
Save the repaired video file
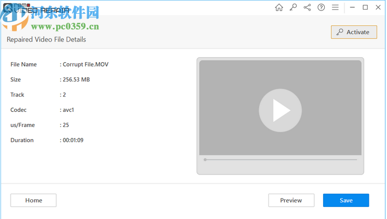pyautogui.click(x=346, y=200)
